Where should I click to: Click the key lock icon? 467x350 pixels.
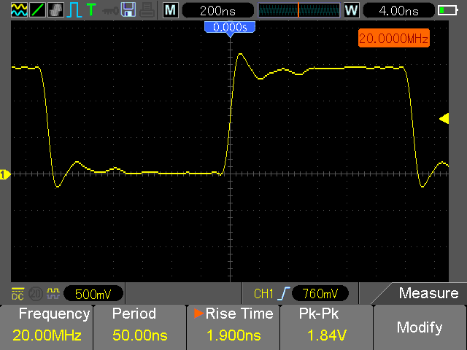(x=110, y=12)
